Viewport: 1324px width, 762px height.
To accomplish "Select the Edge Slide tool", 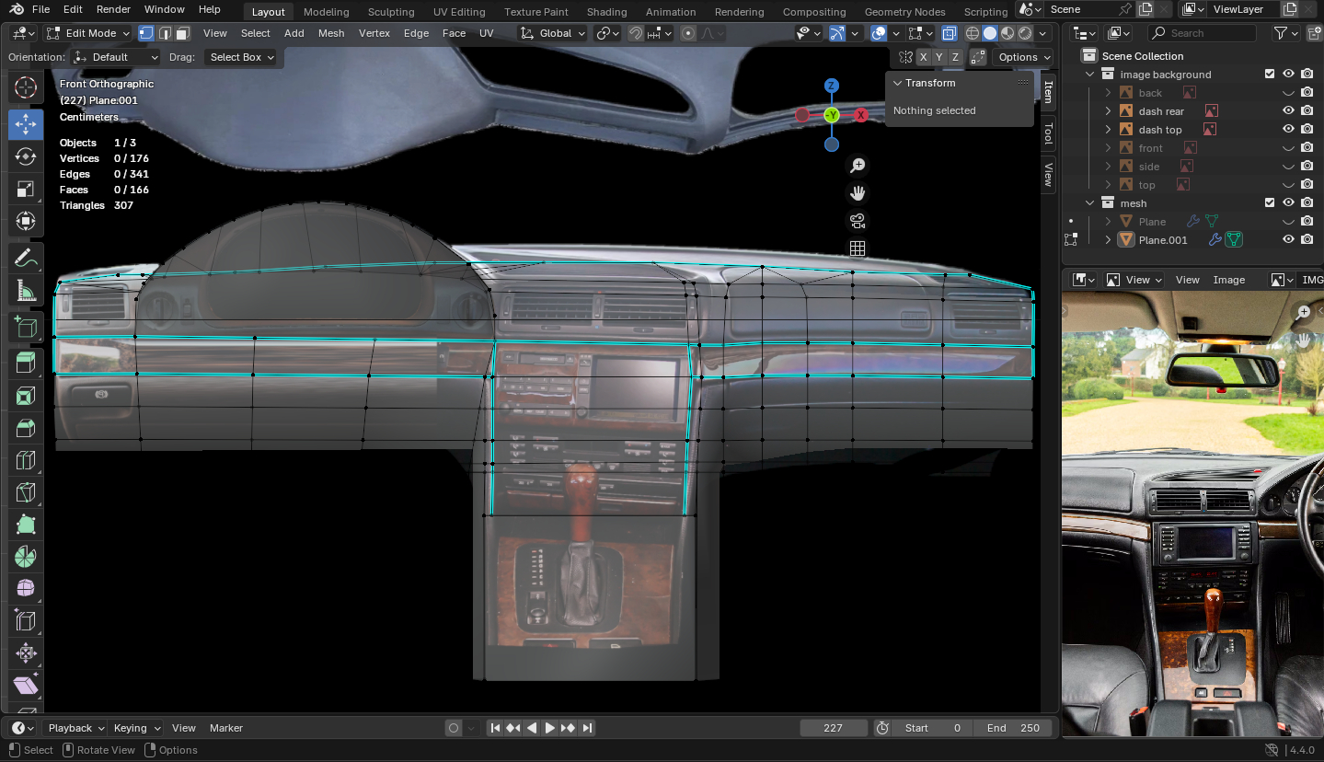I will (x=26, y=621).
